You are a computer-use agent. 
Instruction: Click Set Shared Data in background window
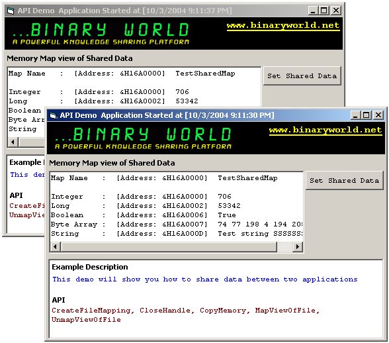click(x=302, y=75)
